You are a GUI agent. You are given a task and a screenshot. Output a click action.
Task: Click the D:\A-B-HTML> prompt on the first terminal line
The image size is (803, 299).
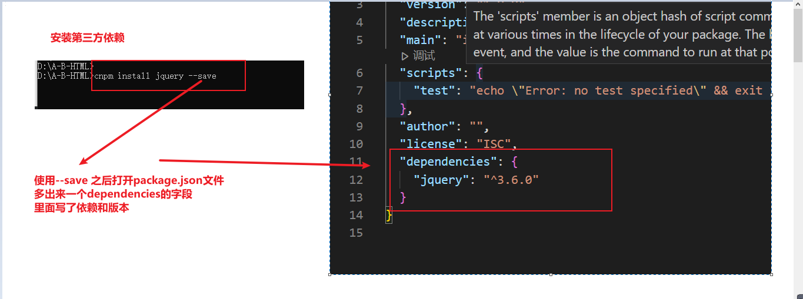[65, 66]
